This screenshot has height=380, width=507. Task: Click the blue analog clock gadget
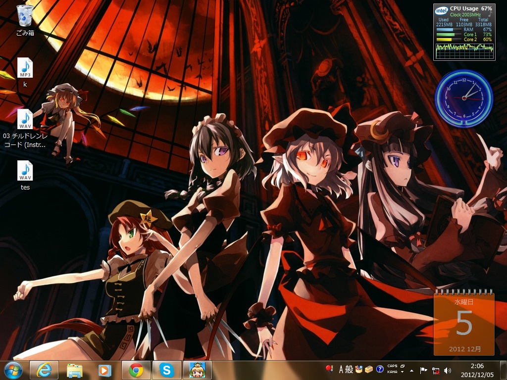pyautogui.click(x=464, y=98)
